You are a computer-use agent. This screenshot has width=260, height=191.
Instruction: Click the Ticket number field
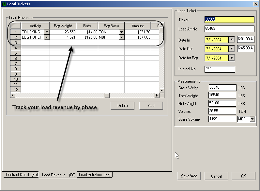(229, 19)
